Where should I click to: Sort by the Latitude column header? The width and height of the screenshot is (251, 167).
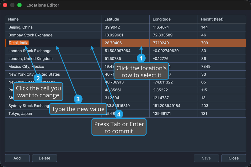(x=125, y=19)
